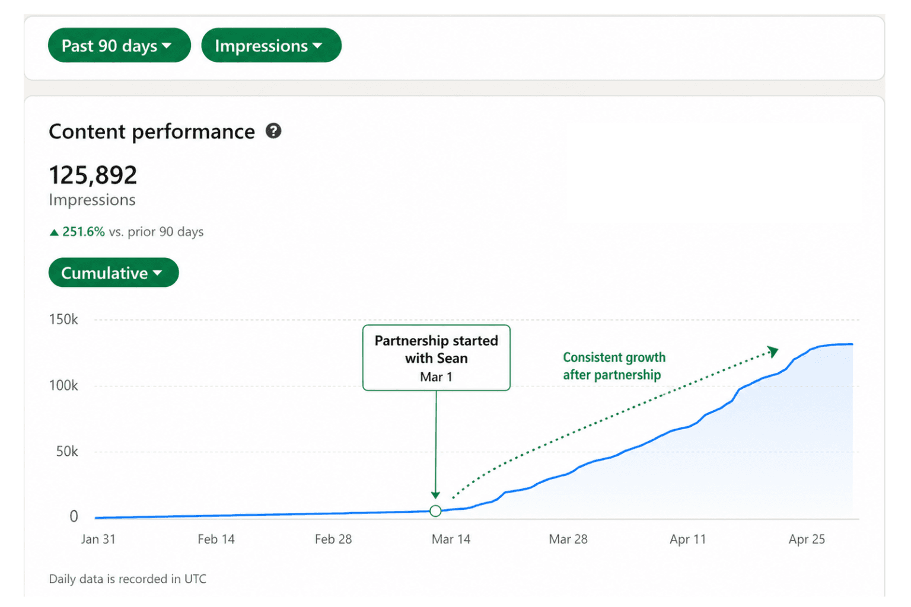Open the Cumulative view dropdown

tap(113, 273)
